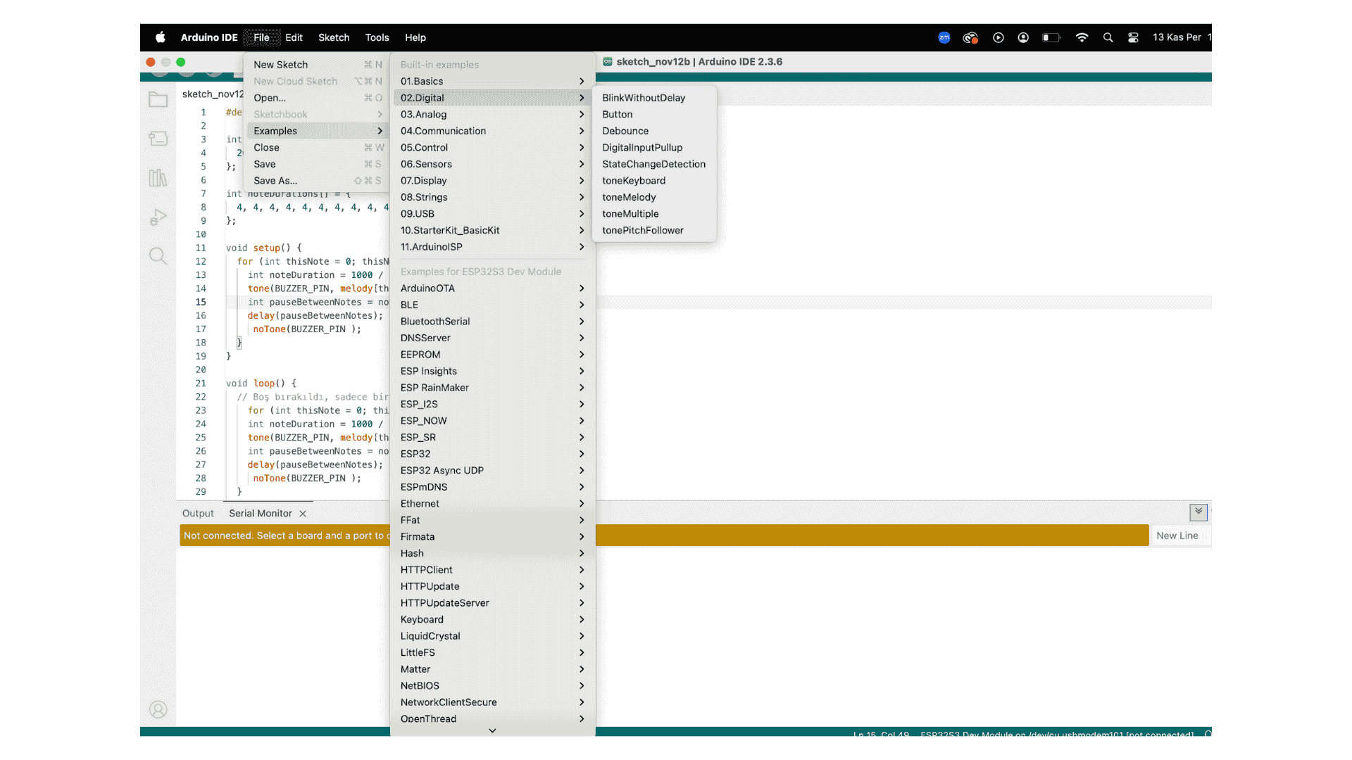Open macOS Spotlight search icon
The height and width of the screenshot is (760, 1352).
point(1108,38)
